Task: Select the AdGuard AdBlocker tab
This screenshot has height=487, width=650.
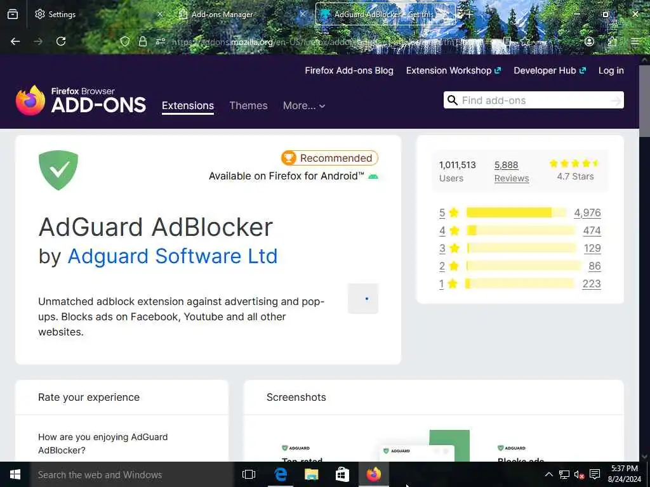Action: [385, 14]
